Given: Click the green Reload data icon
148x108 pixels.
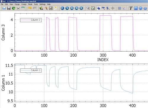Looking at the screenshot, I should (14, 8).
